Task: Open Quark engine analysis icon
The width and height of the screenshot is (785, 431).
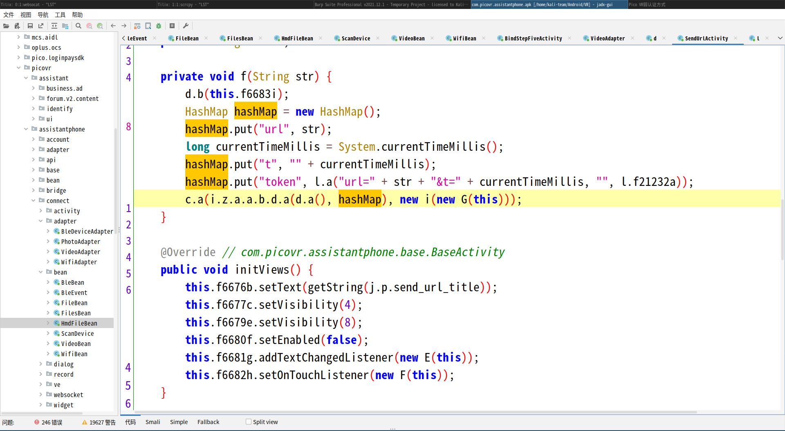Action: (x=148, y=26)
